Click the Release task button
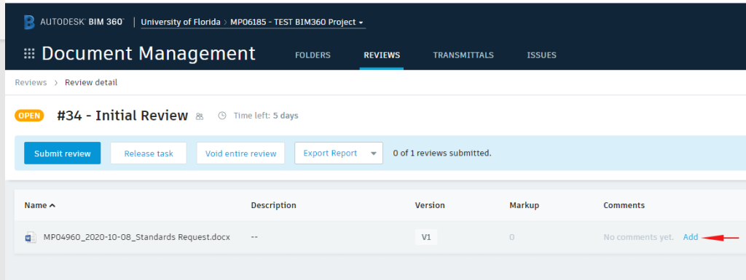This screenshot has width=746, height=280. (149, 153)
